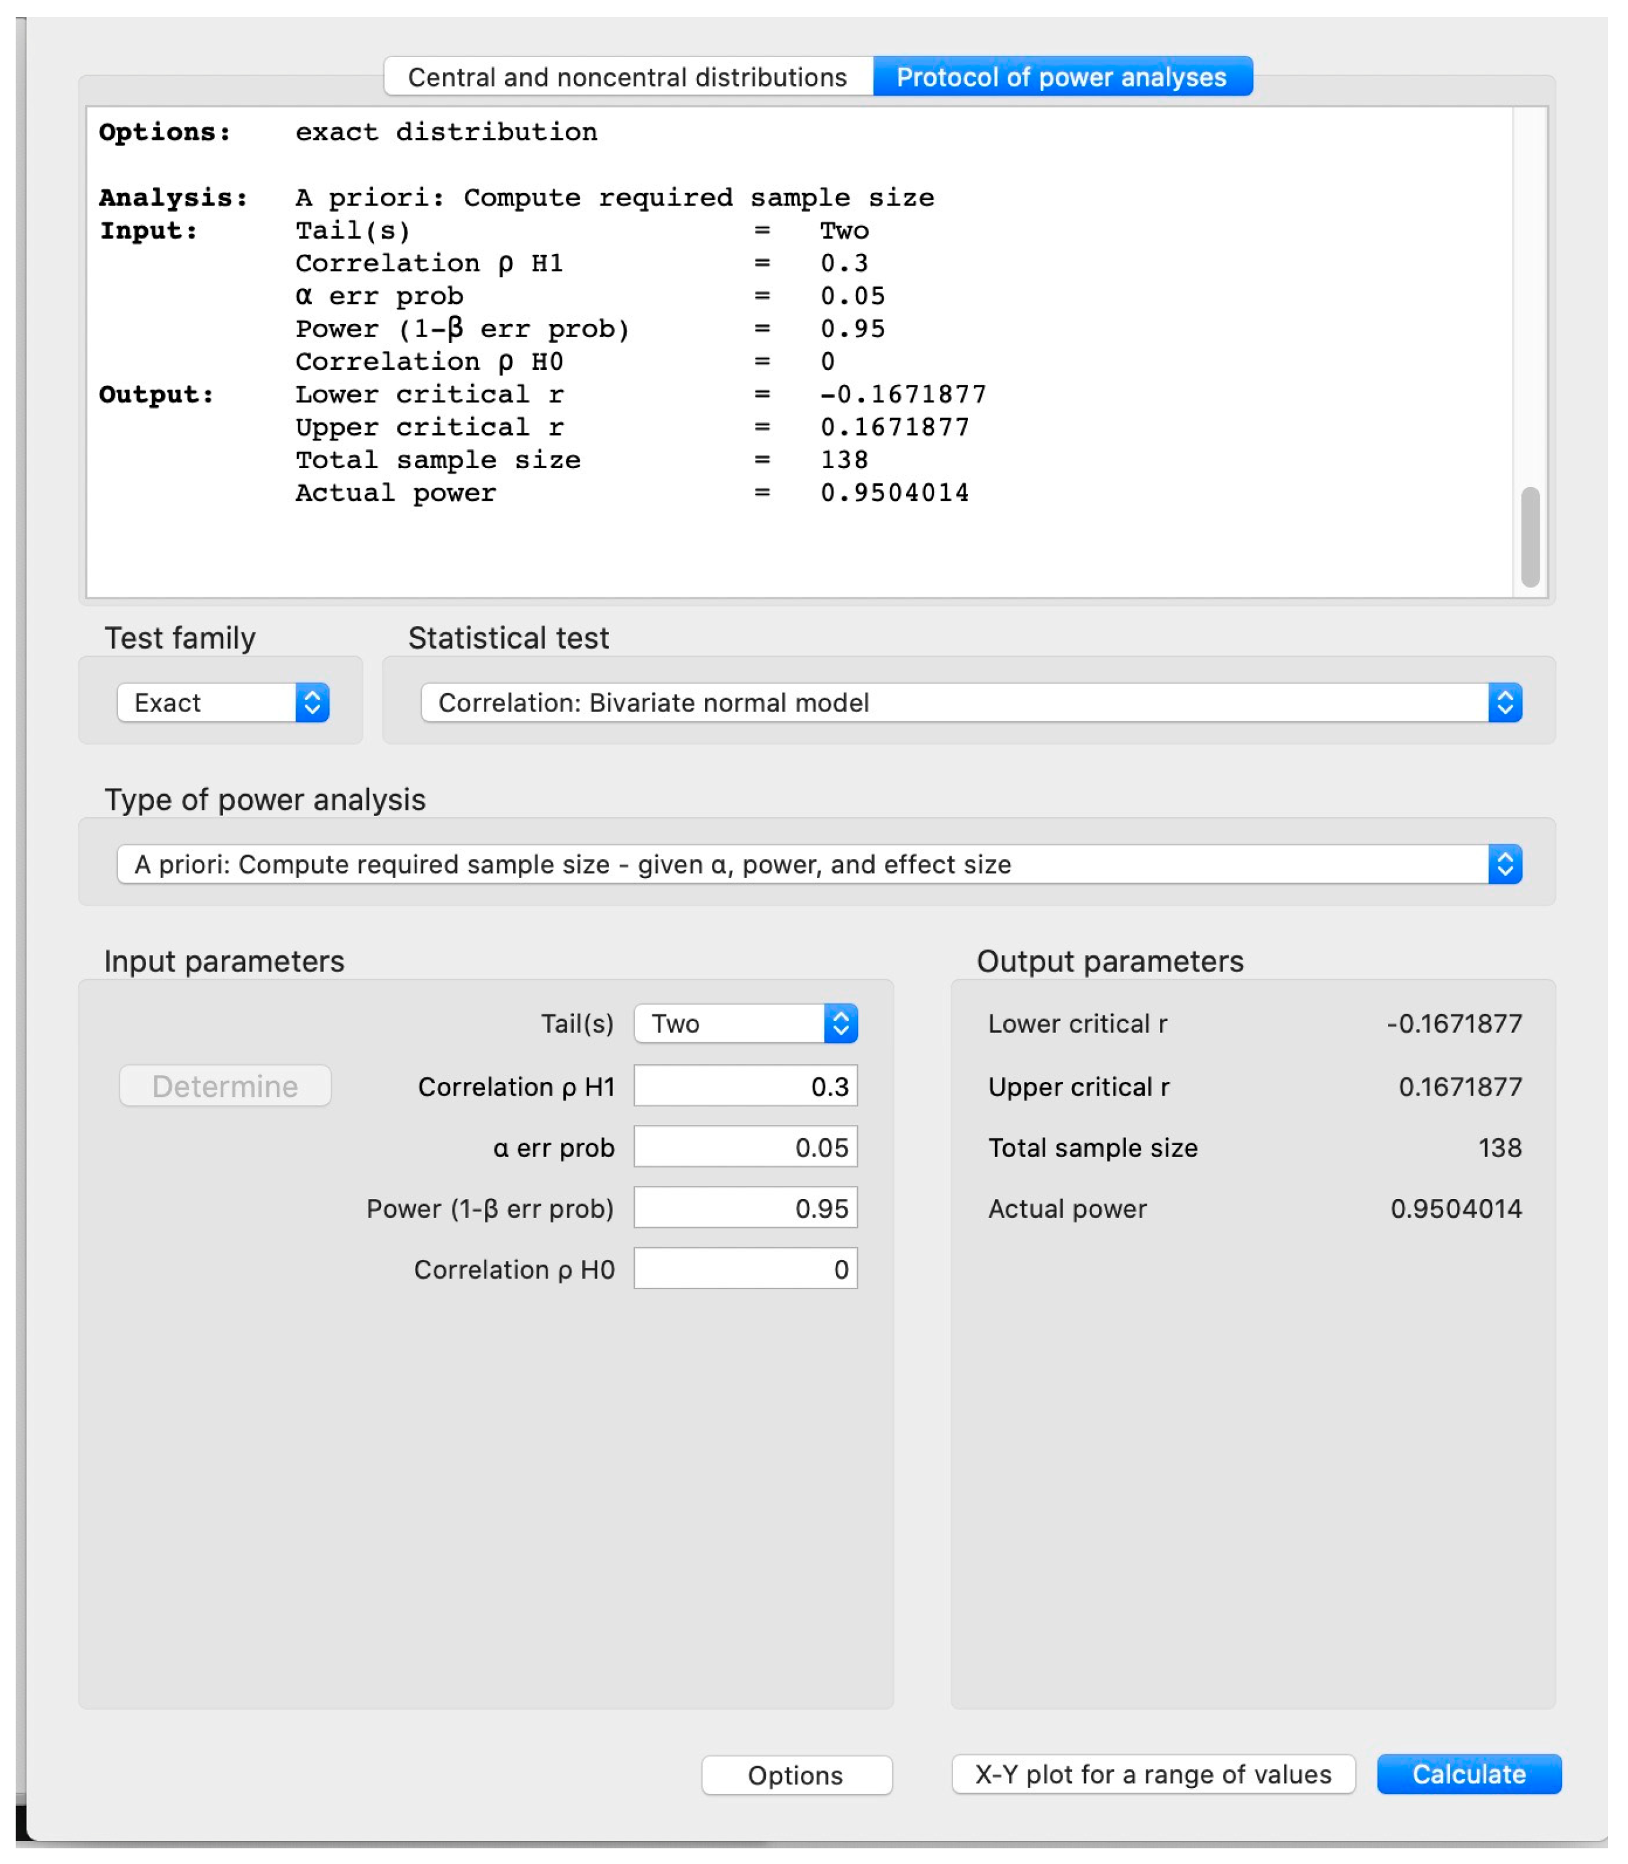
Task: Open the Options button
Action: pos(796,1775)
